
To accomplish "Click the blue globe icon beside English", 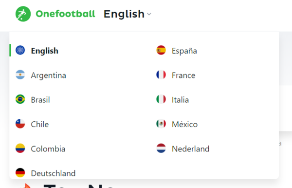I will [20, 50].
